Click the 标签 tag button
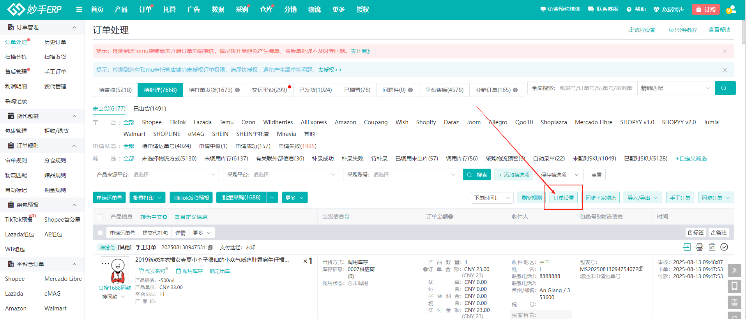The image size is (746, 319). point(696,233)
